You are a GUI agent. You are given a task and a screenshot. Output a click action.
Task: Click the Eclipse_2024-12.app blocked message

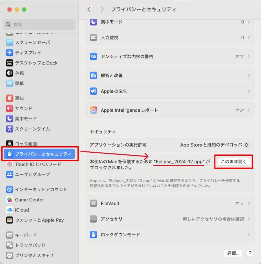[150, 165]
